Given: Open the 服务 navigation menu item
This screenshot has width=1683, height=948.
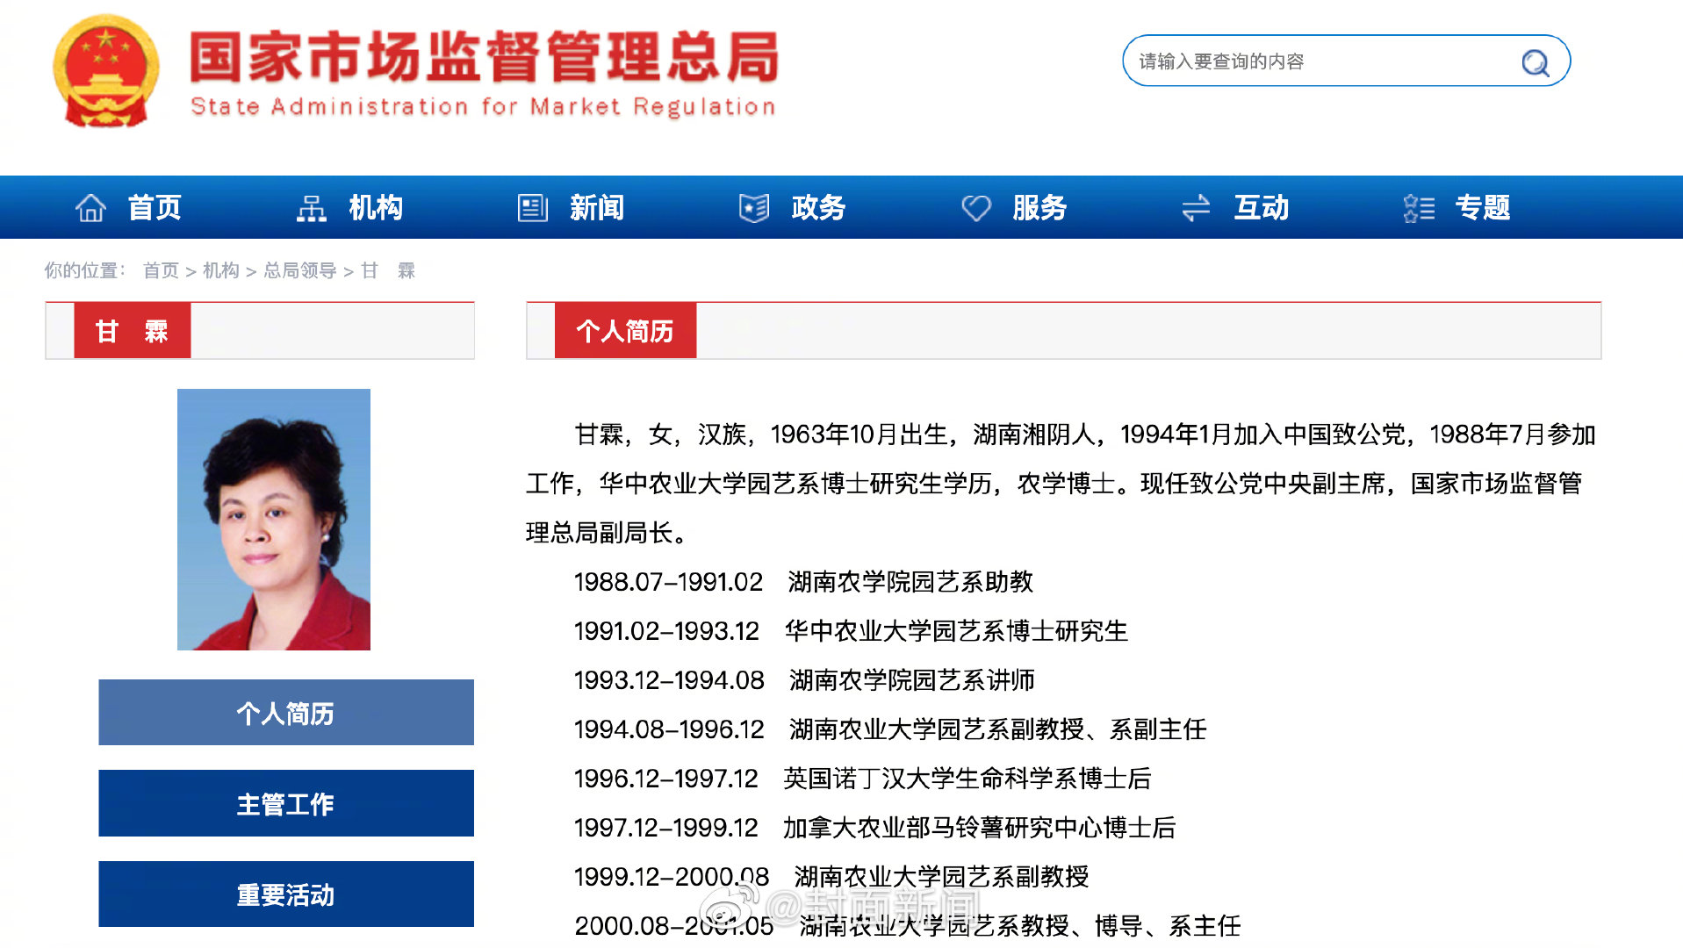Looking at the screenshot, I should (1039, 208).
